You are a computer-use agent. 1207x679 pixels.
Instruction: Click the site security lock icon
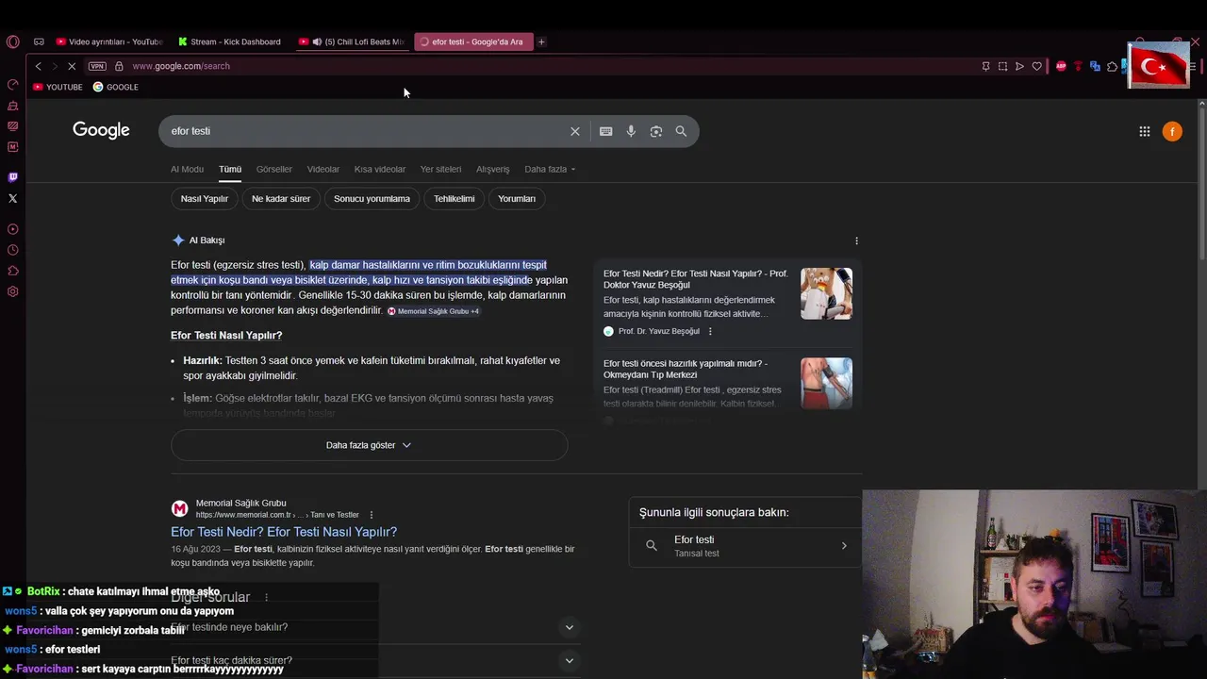[x=119, y=66]
